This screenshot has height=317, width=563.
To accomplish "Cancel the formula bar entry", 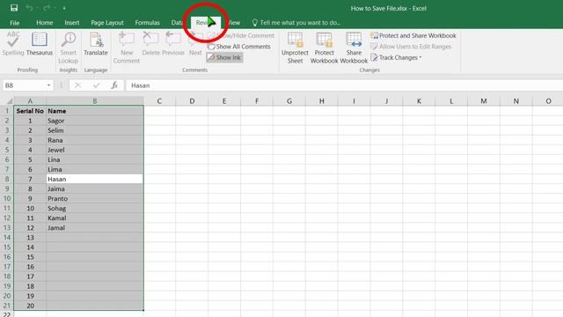I will tap(77, 85).
